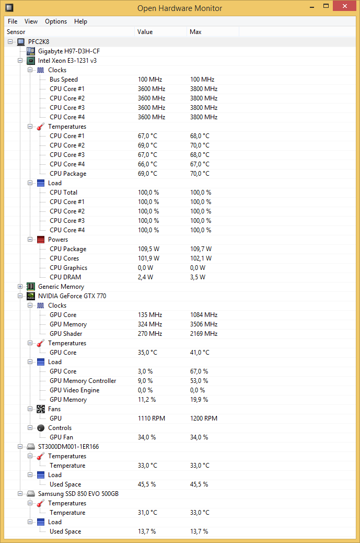Select the GPU Video Engine row
The width and height of the screenshot is (360, 543).
tap(180, 390)
